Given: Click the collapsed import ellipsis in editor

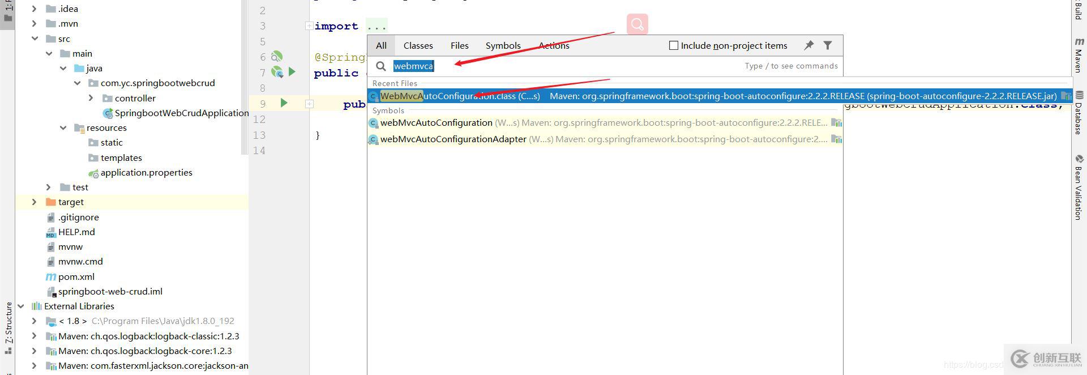Looking at the screenshot, I should 376,26.
